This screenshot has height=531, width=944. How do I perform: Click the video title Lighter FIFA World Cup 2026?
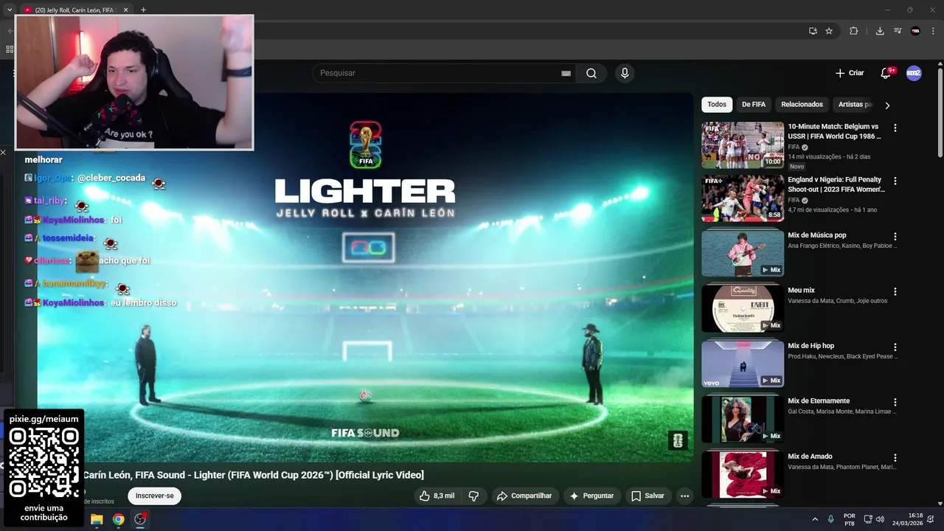pyautogui.click(x=254, y=475)
